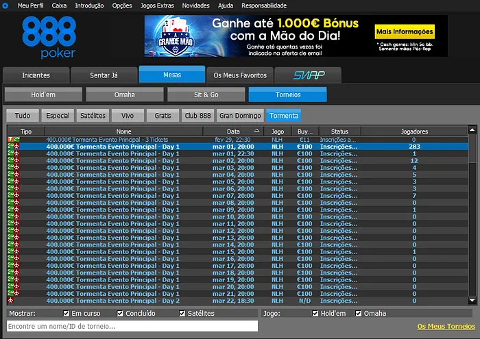Show the Tudo tournament filter

(x=23, y=116)
